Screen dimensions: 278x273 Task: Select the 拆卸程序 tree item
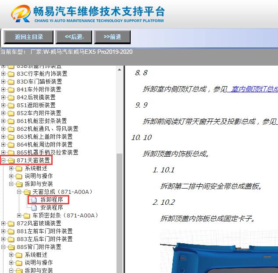[x=52, y=199]
